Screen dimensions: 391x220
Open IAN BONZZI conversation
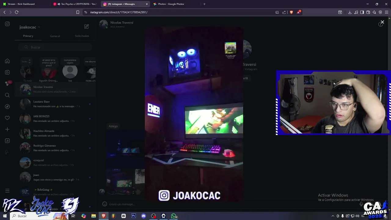coord(55,119)
